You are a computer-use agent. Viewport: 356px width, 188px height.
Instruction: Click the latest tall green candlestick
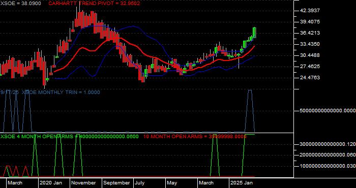coord(254,32)
